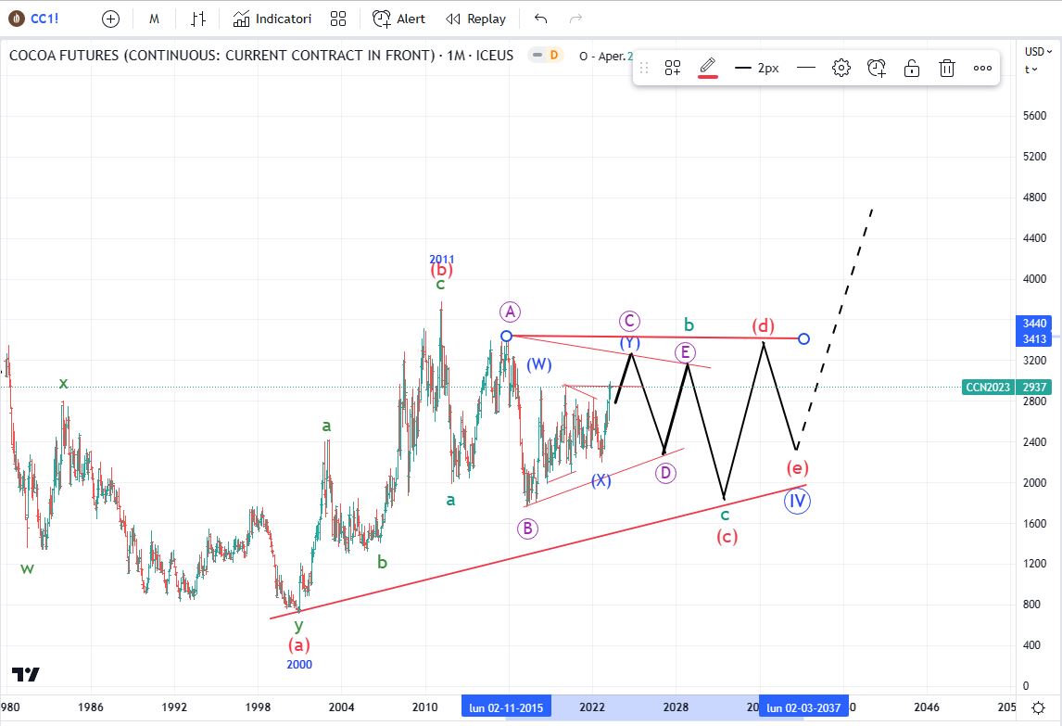Viewport: 1062px width, 726px height.
Task: Select the left anchor point of red trendline
Action: coord(506,337)
